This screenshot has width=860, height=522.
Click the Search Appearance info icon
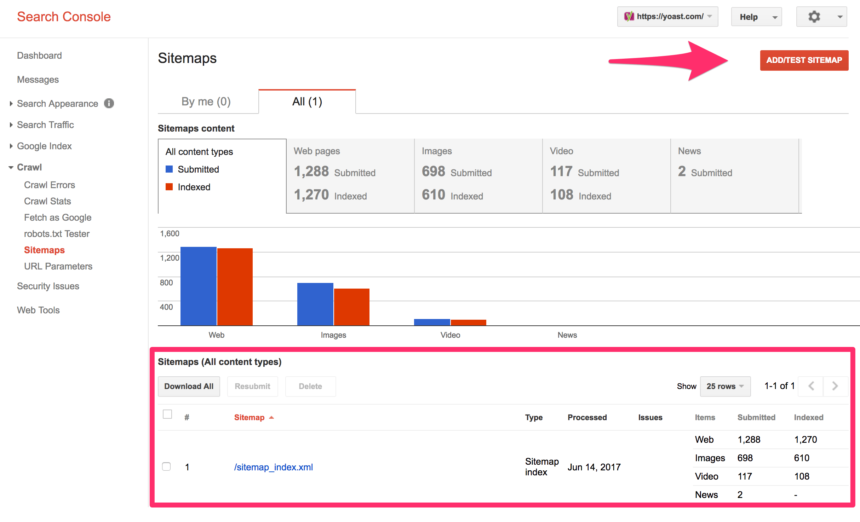pyautogui.click(x=109, y=103)
